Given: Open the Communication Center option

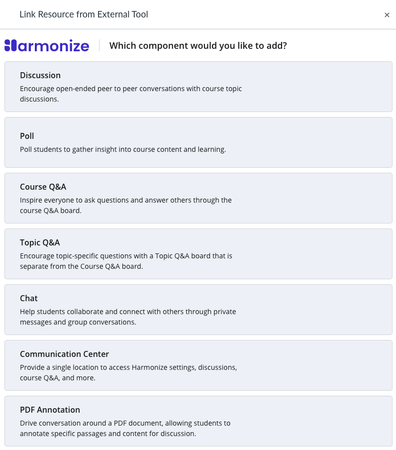Looking at the screenshot, I should point(198,365).
